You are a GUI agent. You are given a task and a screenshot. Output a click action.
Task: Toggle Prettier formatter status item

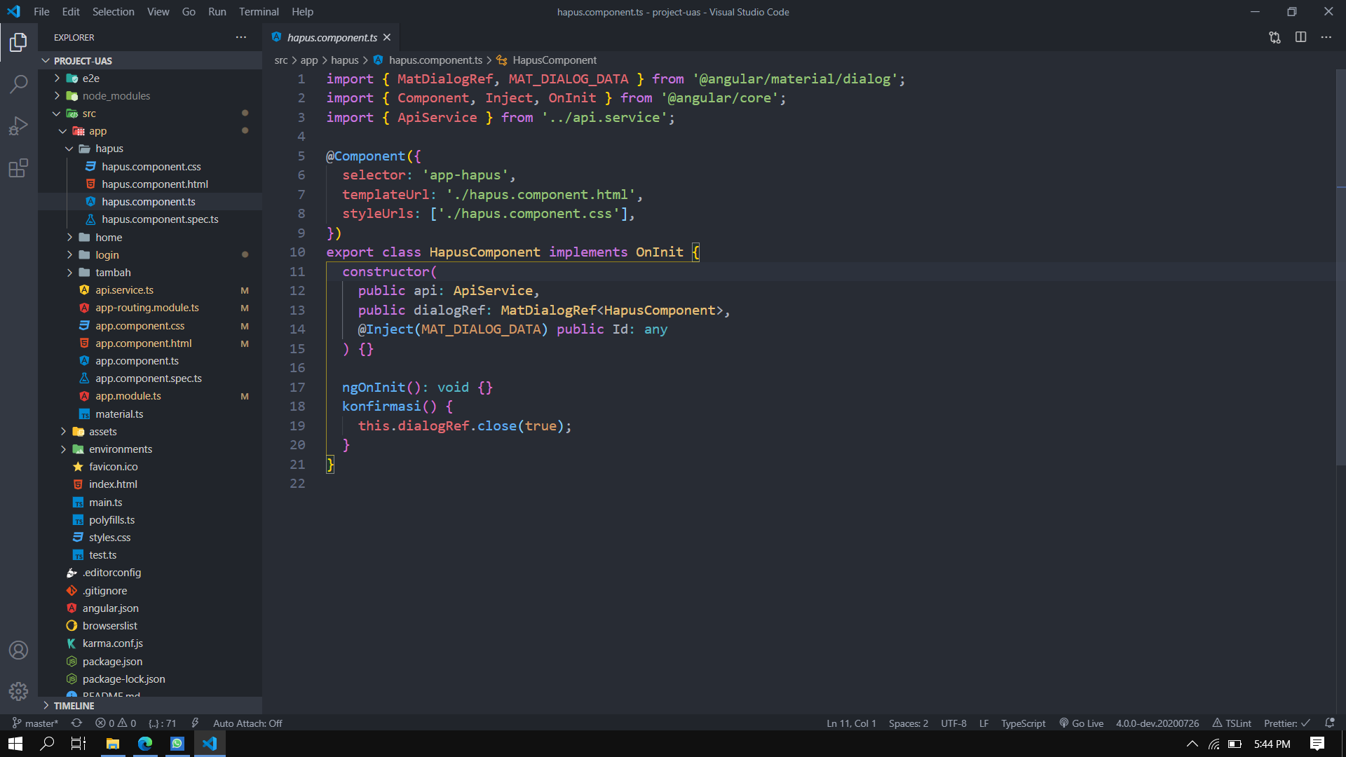click(x=1286, y=723)
